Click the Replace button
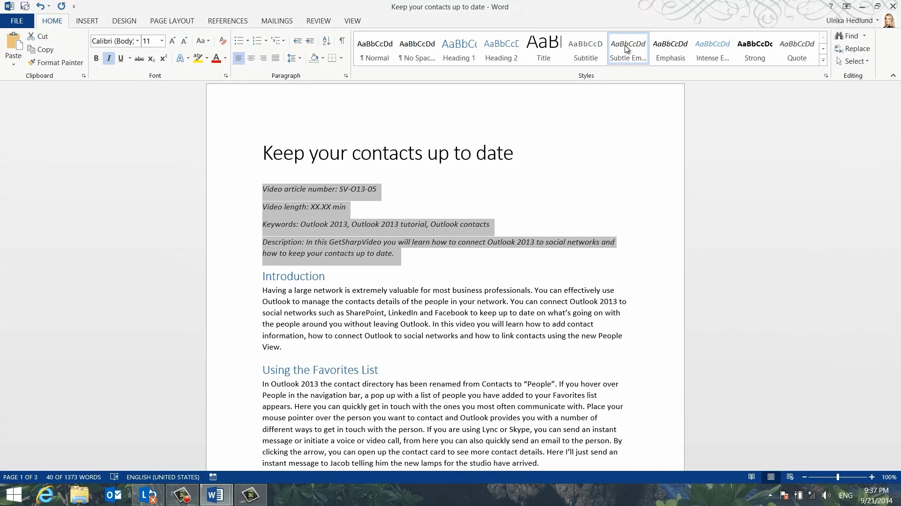The width and height of the screenshot is (901, 506). (852, 49)
